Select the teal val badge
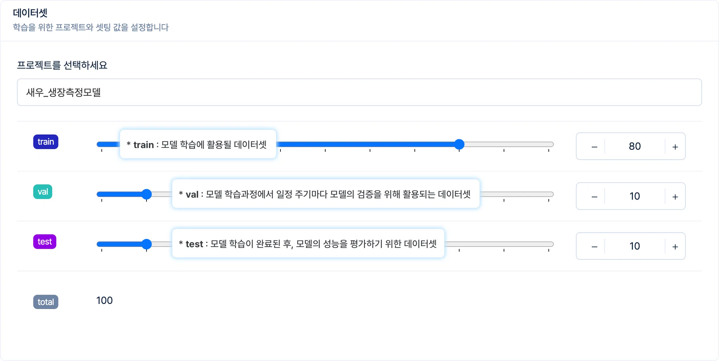The width and height of the screenshot is (719, 361). point(43,192)
